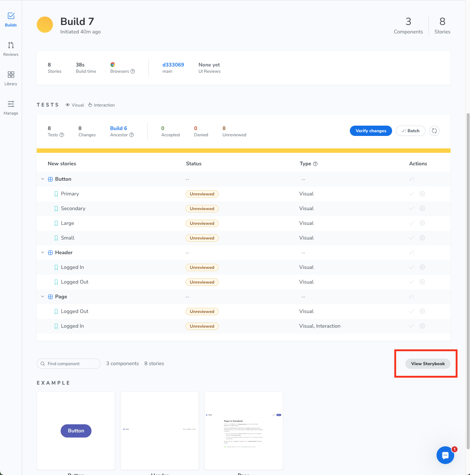Viewport: 470px width, 475px height.
Task: Accept the Primary story with checkmark
Action: point(412,194)
